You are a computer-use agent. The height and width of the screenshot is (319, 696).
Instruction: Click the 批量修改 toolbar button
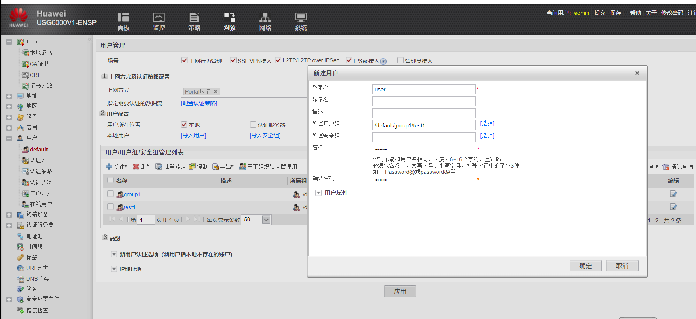[171, 166]
